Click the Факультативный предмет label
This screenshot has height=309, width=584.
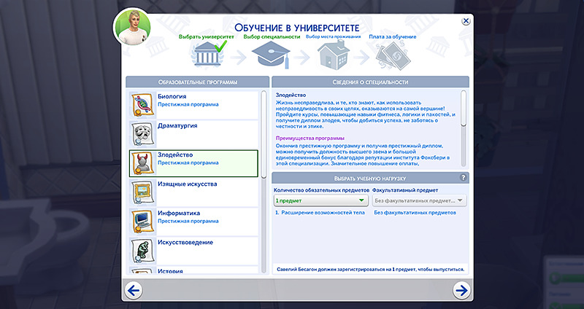405,190
